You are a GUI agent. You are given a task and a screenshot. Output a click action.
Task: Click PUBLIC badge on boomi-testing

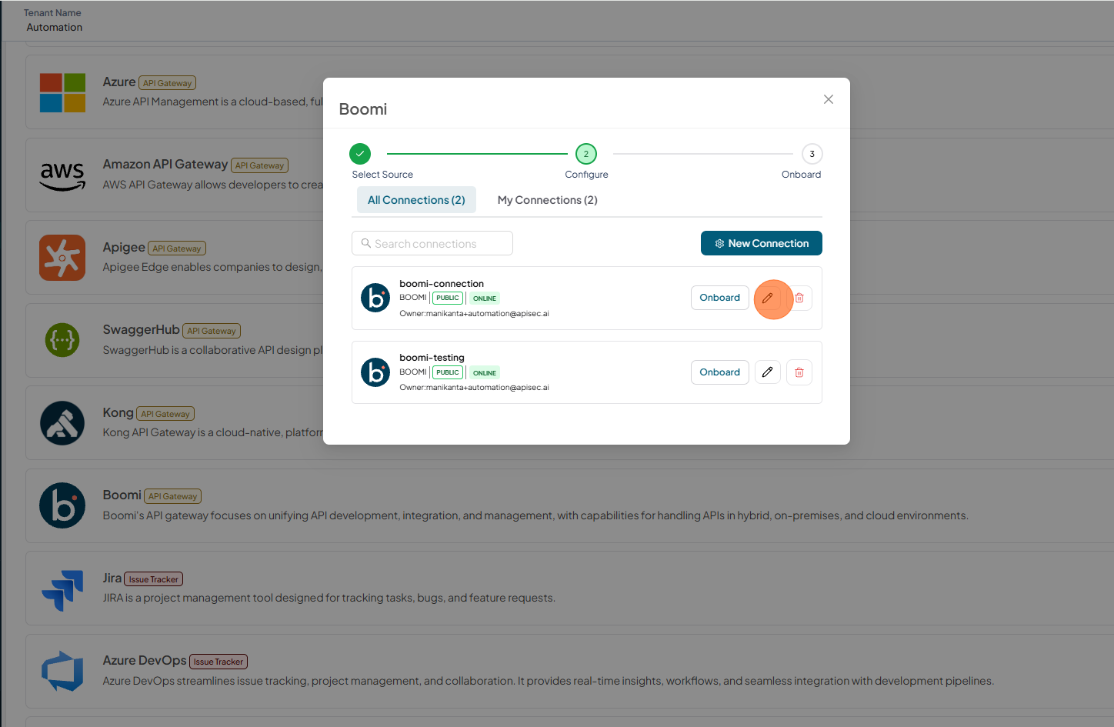tap(448, 372)
